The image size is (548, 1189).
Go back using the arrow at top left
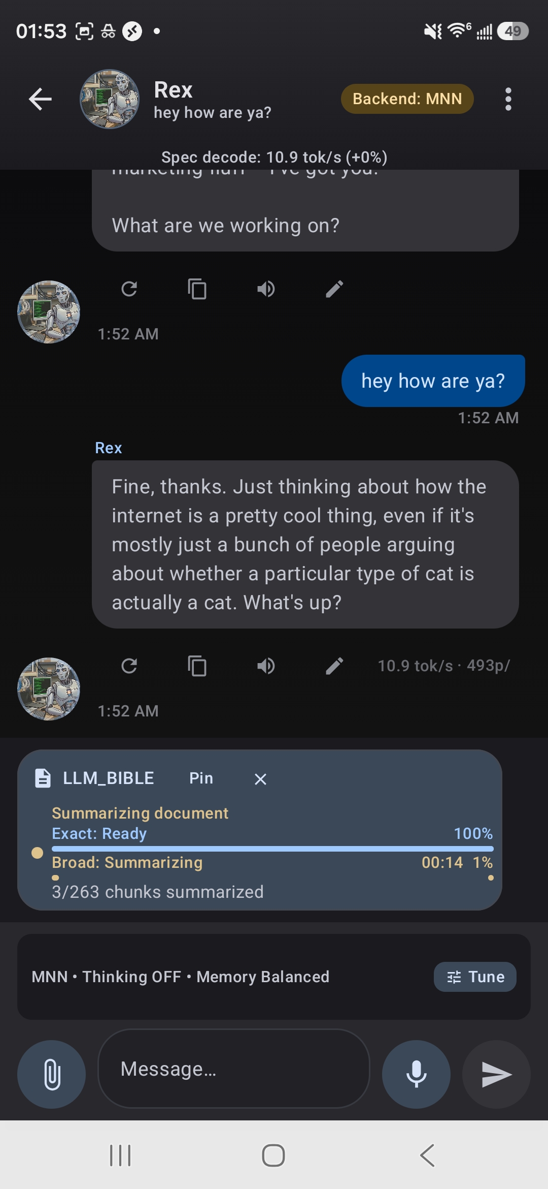tap(40, 99)
